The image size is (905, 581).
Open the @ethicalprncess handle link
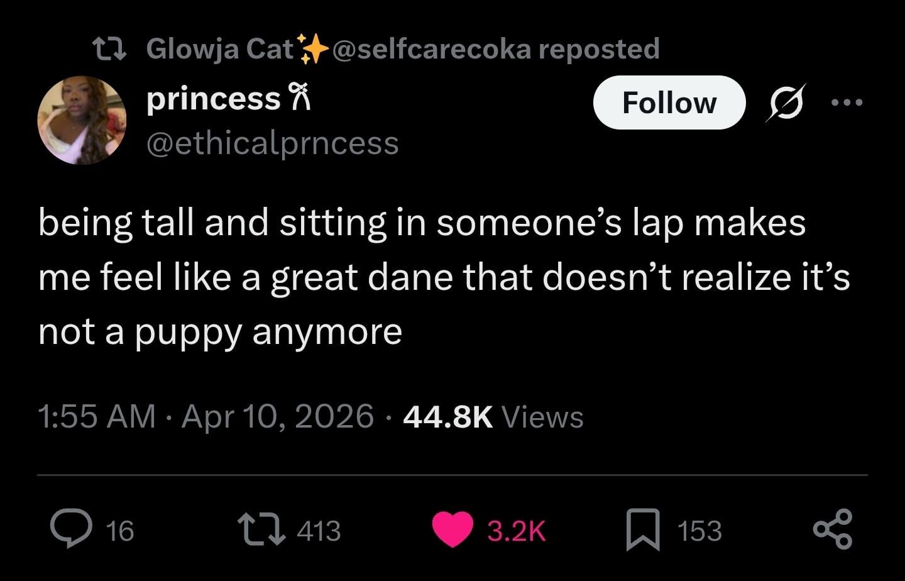(x=272, y=143)
